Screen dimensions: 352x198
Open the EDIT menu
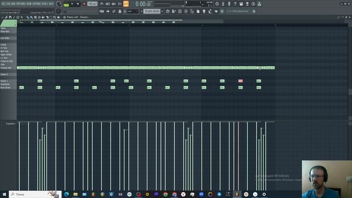point(8,4)
